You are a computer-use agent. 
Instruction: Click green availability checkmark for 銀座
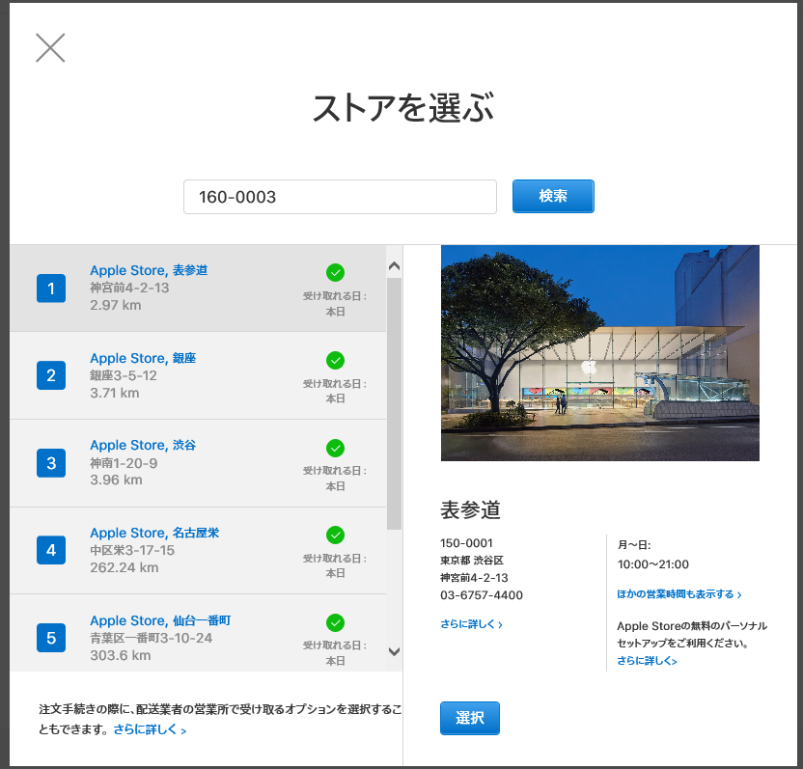point(336,361)
